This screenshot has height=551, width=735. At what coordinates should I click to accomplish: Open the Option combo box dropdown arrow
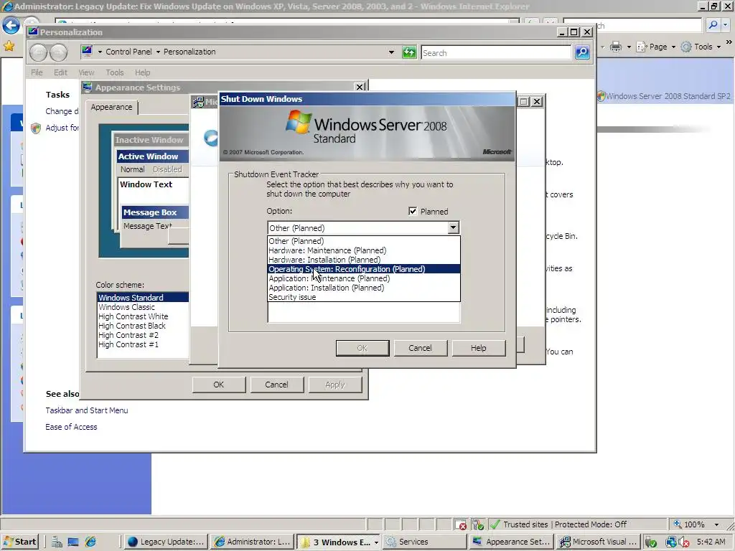pyautogui.click(x=453, y=227)
